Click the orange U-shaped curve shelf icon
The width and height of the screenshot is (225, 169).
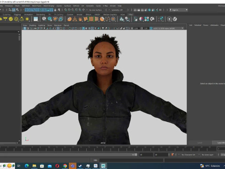coord(108,19)
